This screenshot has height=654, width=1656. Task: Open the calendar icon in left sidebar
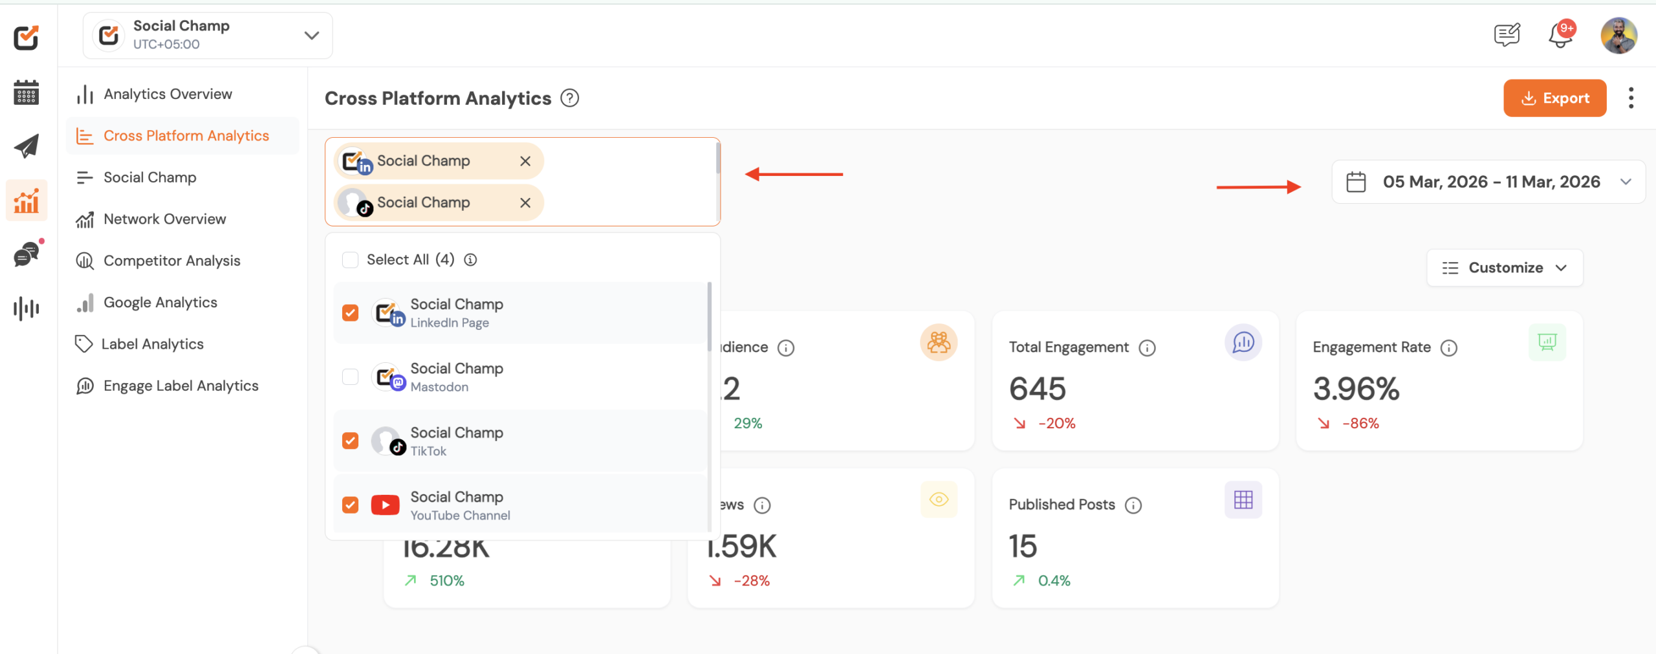[26, 93]
